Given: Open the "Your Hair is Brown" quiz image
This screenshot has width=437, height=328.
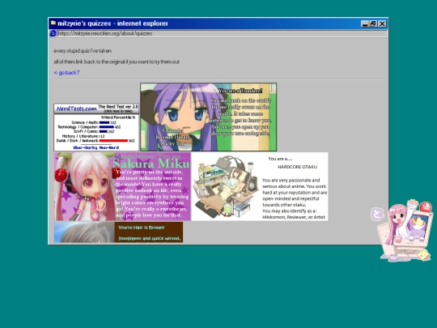Looking at the screenshot, I should pos(118,232).
